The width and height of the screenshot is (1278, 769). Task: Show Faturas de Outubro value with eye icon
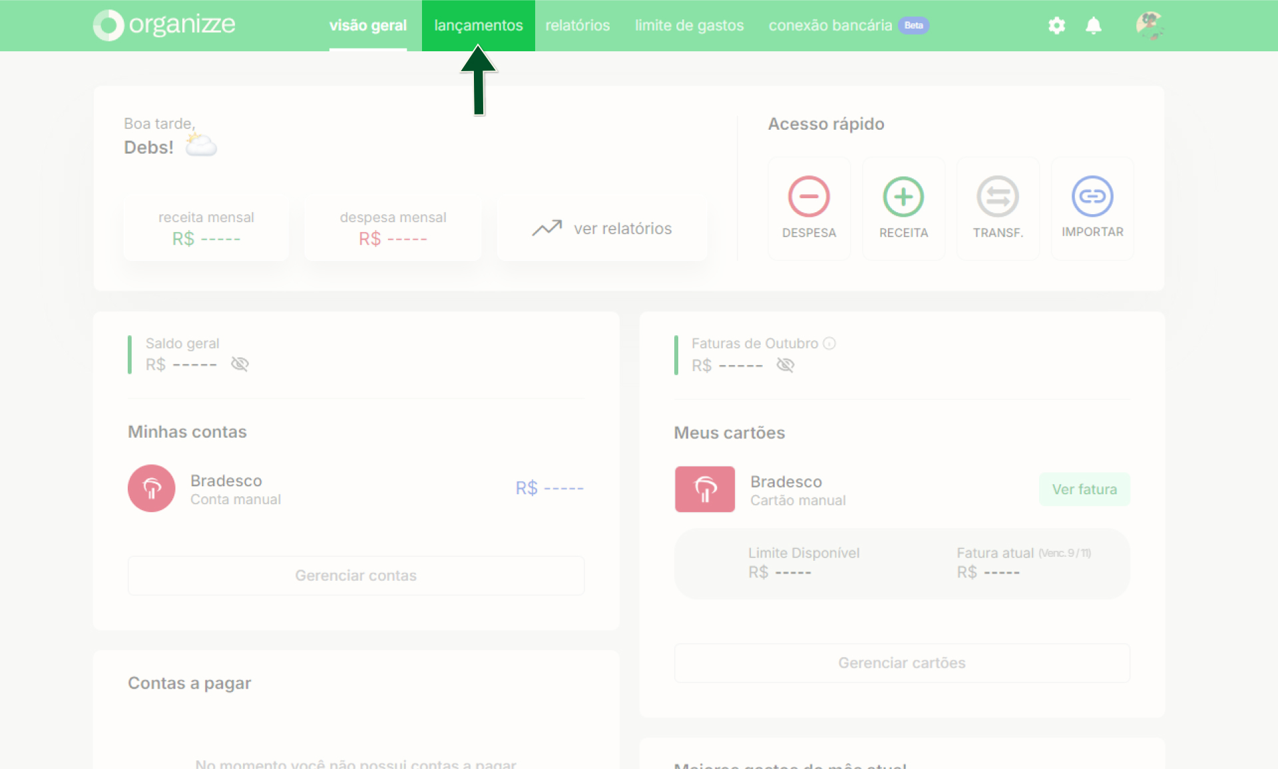(785, 365)
